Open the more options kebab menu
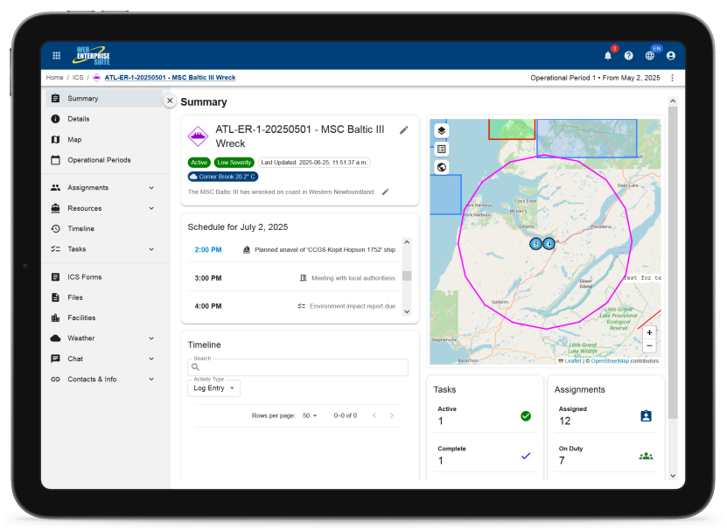The height and width of the screenshot is (530, 727). (672, 78)
